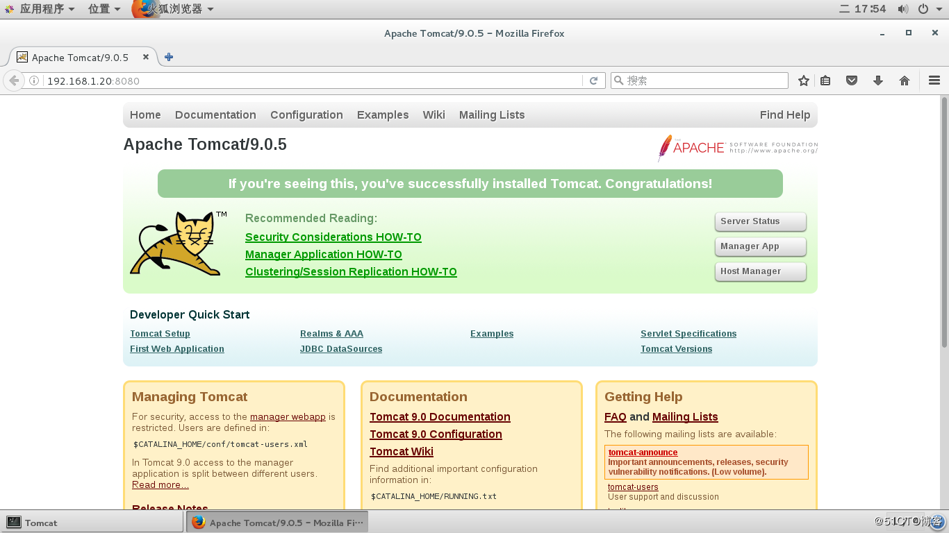The width and height of the screenshot is (949, 533).
Task: Open the Mailing Lists navigation item
Action: tap(492, 115)
